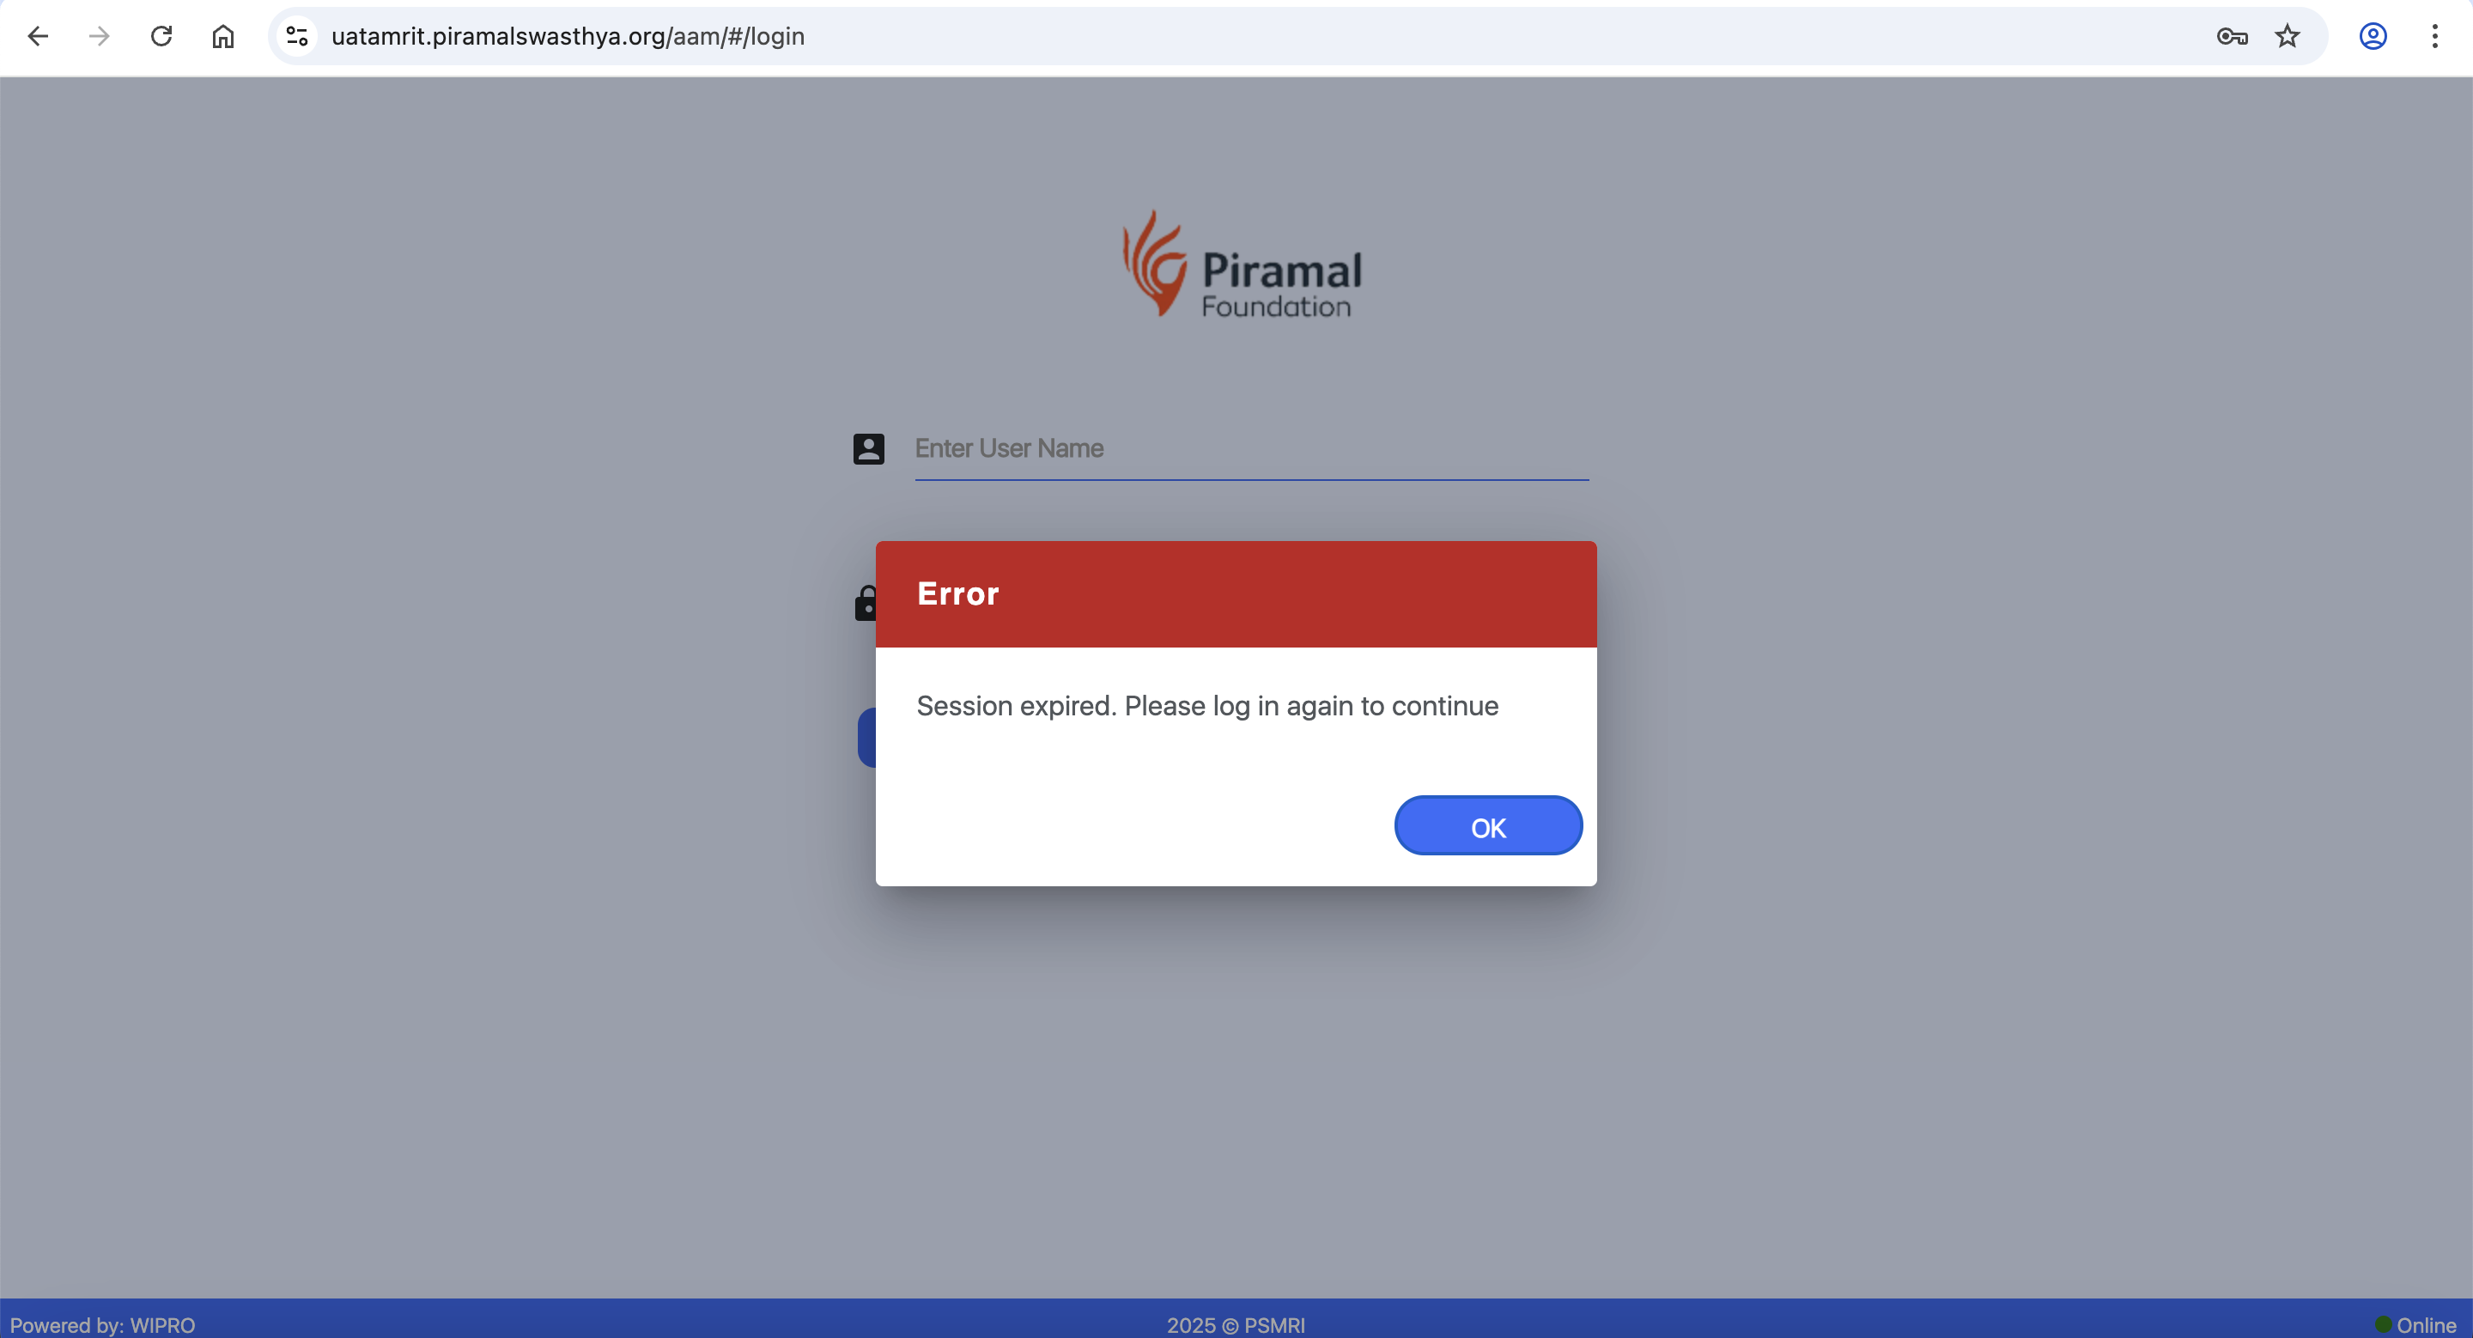
Task: Click the Enter User Name field
Action: [1252, 448]
